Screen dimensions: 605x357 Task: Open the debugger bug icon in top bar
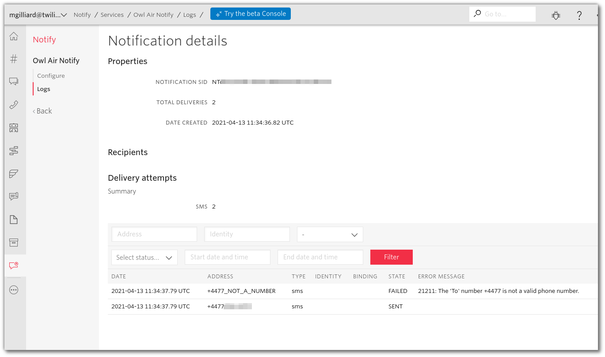click(x=556, y=15)
